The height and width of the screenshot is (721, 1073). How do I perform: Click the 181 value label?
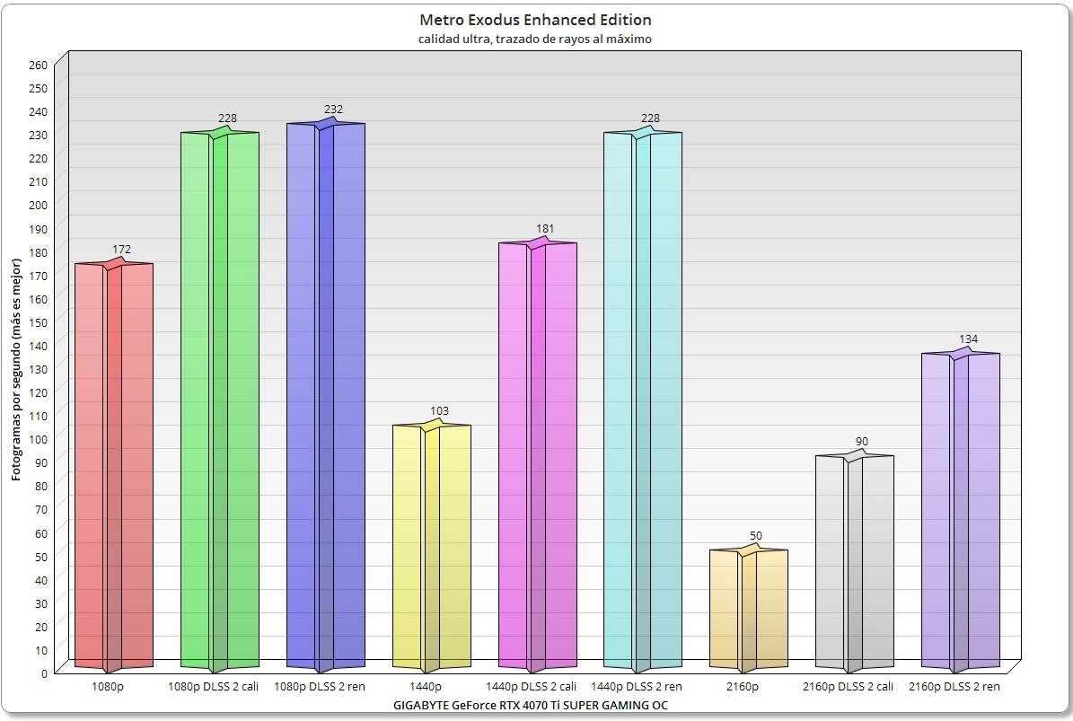click(545, 229)
